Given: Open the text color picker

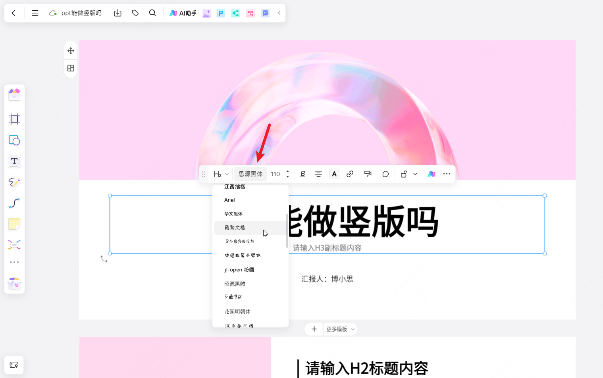Looking at the screenshot, I should pos(334,174).
